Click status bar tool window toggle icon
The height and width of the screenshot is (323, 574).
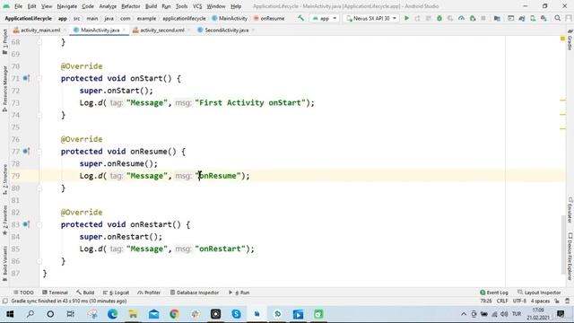click(x=4, y=301)
